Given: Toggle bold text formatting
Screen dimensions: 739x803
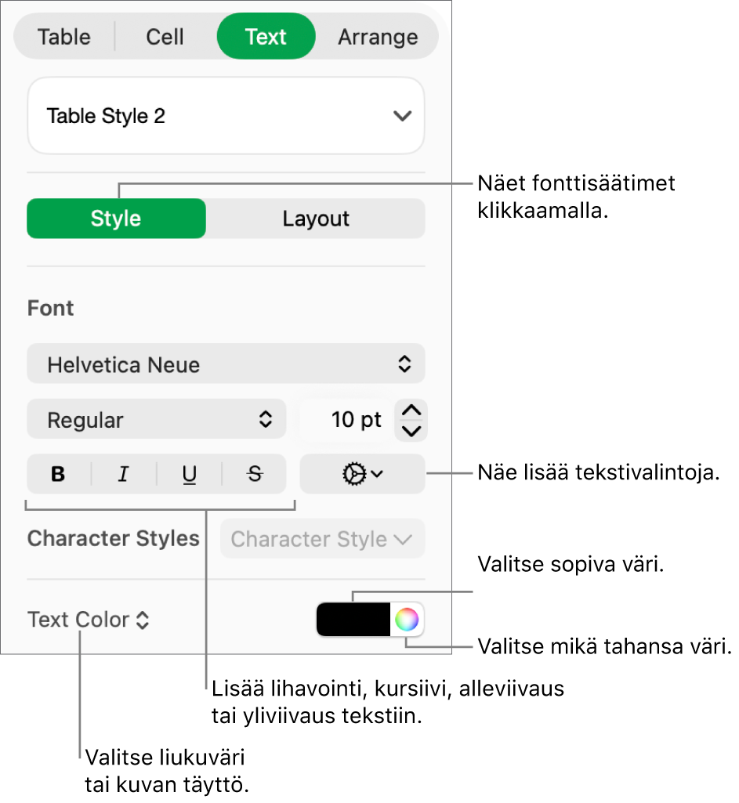Looking at the screenshot, I should pyautogui.click(x=58, y=474).
